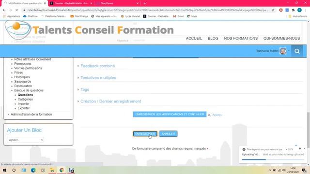The image size is (310, 174).
Task: Open QUI-SOMMES-NOUS menu item
Action: coord(281,38)
